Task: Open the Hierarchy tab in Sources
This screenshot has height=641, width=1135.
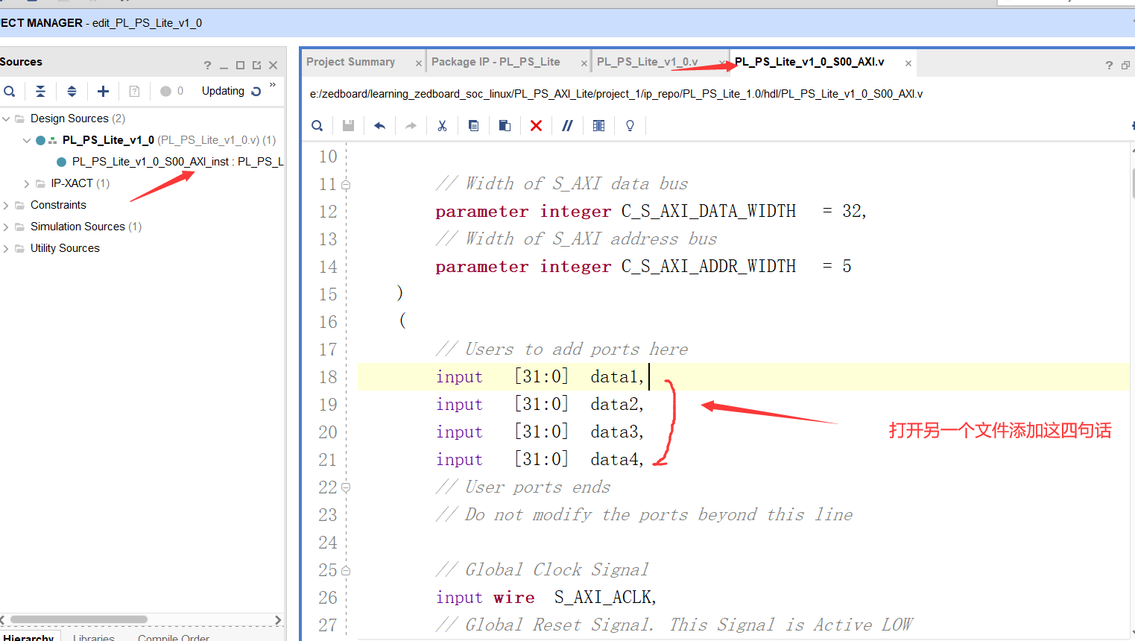Action: pos(28,637)
